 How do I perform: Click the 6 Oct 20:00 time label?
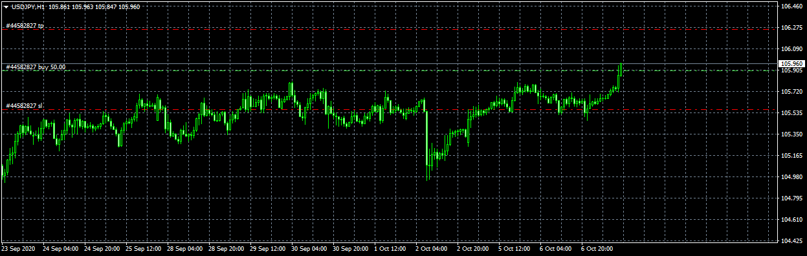tap(596, 248)
